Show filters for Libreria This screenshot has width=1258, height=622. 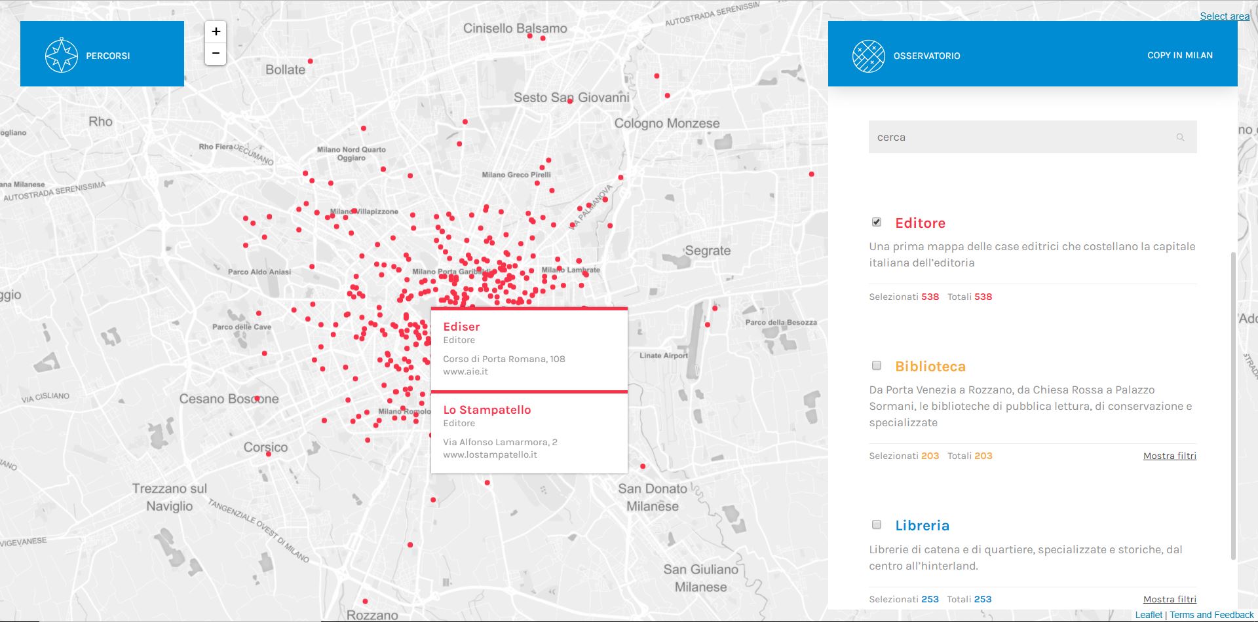point(1170,599)
